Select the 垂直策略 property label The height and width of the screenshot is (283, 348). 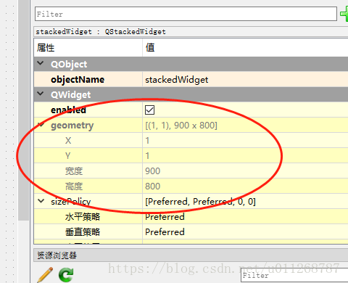click(x=83, y=232)
